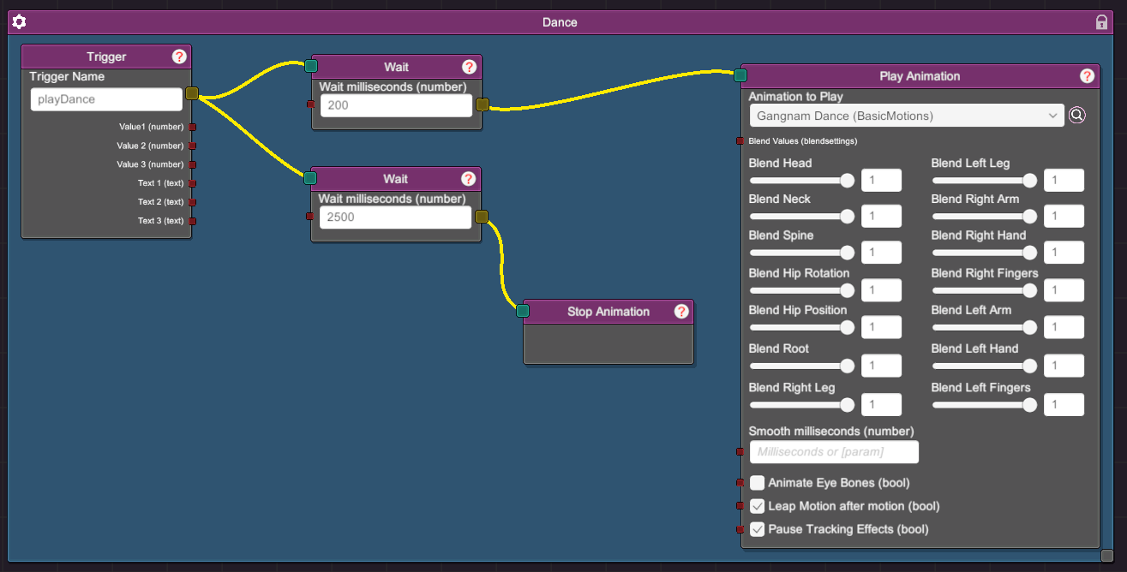Click the Blend Left Hand slider
The height and width of the screenshot is (572, 1127).
985,366
